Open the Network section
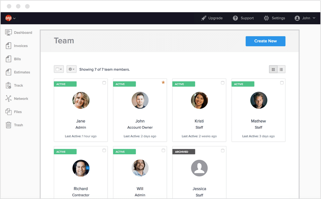Screen dimensions: 321x199 click(21, 99)
